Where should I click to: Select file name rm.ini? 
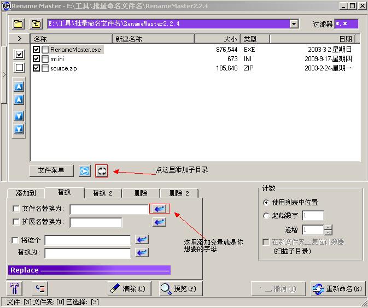click(x=57, y=59)
